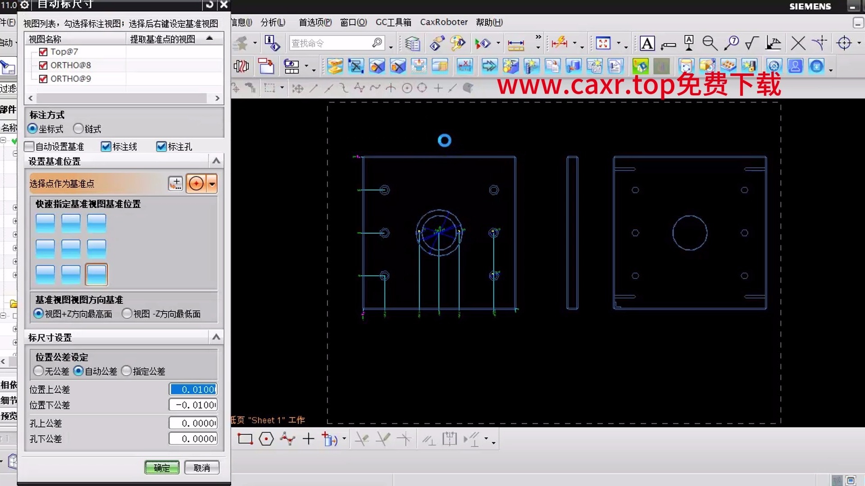Collapse the 设置基准位置 section
865x486 pixels.
click(x=216, y=161)
